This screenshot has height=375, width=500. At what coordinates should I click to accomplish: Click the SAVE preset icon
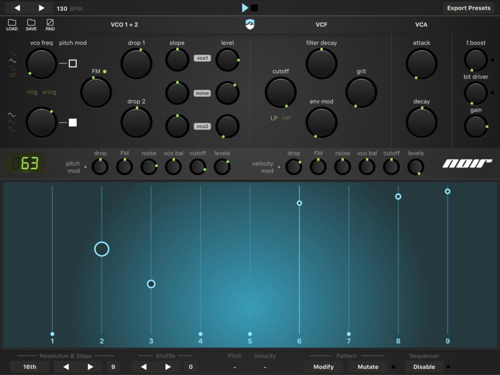tap(31, 24)
